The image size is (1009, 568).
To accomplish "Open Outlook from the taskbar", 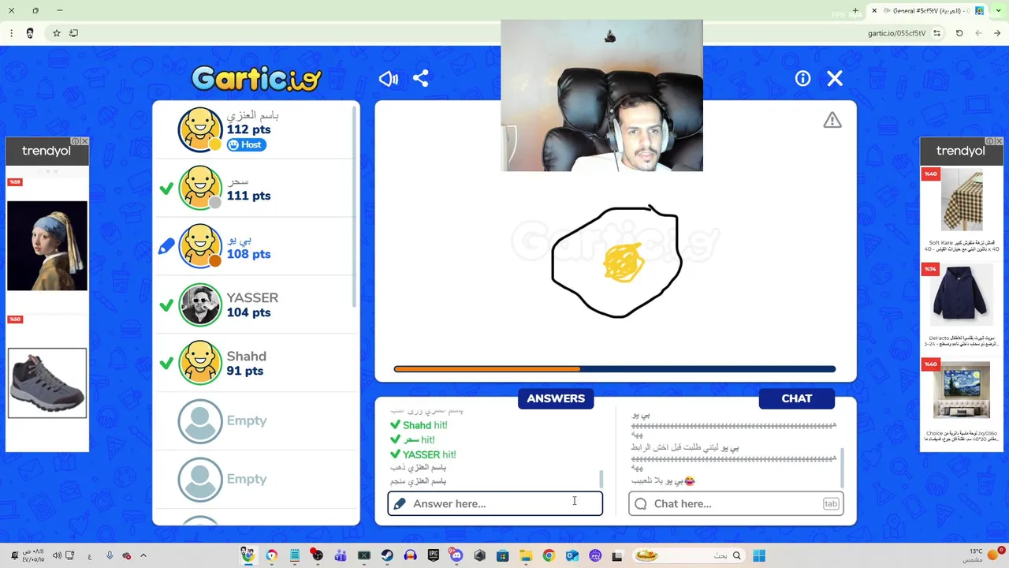I will [572, 555].
